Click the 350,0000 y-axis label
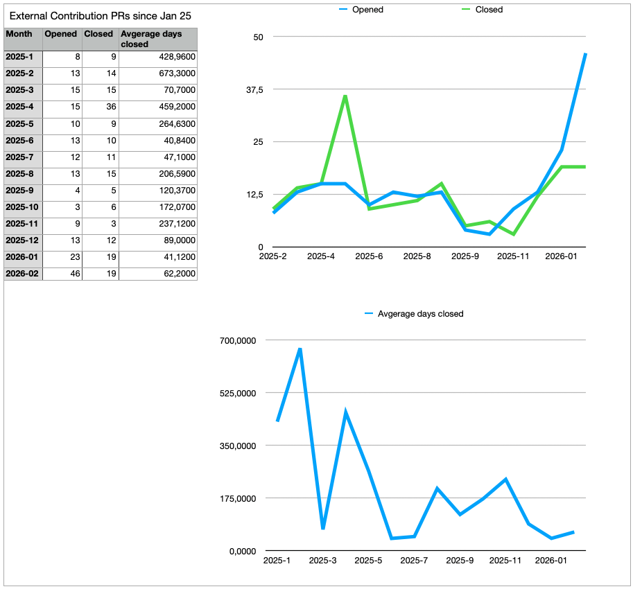Viewport: 633px width, 589px height. [x=238, y=446]
